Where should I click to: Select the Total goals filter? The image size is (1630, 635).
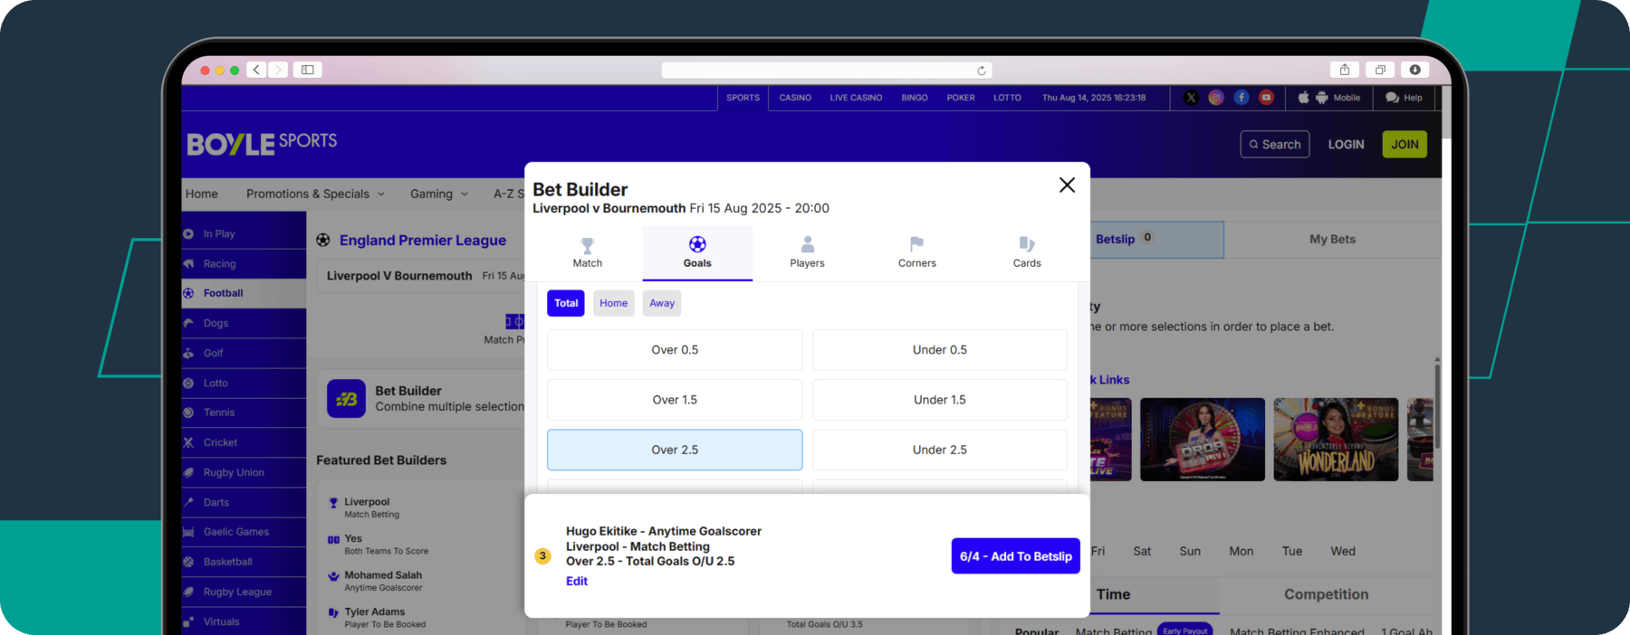[566, 303]
